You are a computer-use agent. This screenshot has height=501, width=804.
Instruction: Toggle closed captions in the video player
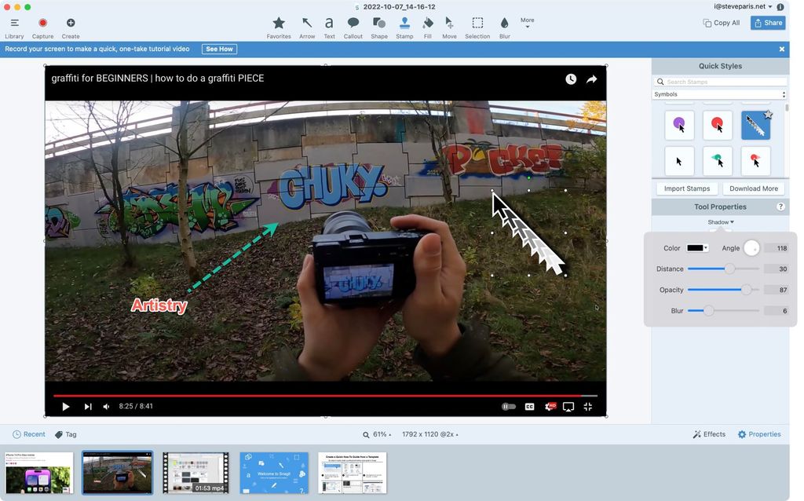pos(529,407)
